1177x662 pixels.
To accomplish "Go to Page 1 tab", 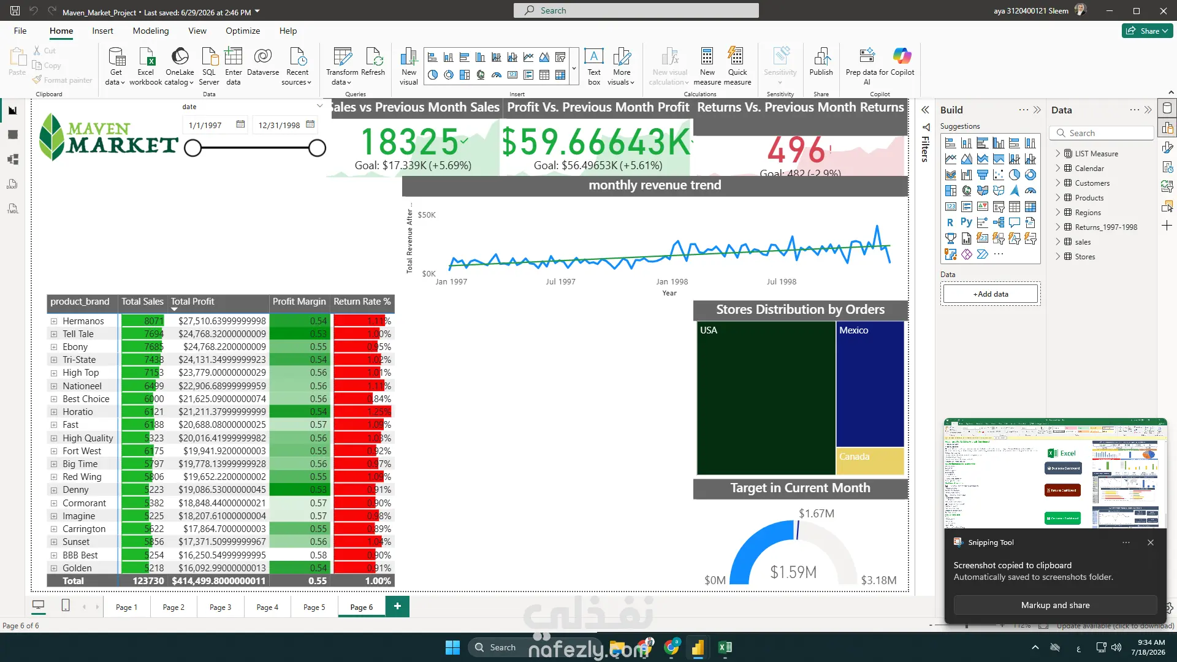I will coord(127,607).
